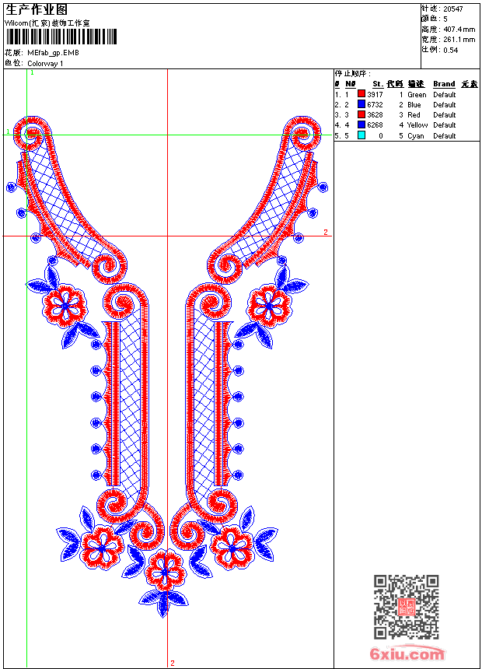Click the stitch count '3917'
Image resolution: width=482 pixels, height=669 pixels.
375,95
